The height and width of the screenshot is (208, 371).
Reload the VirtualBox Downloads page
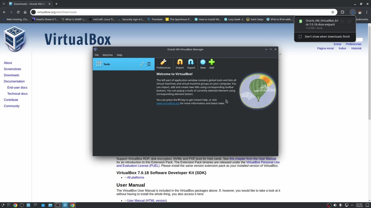click(18, 12)
